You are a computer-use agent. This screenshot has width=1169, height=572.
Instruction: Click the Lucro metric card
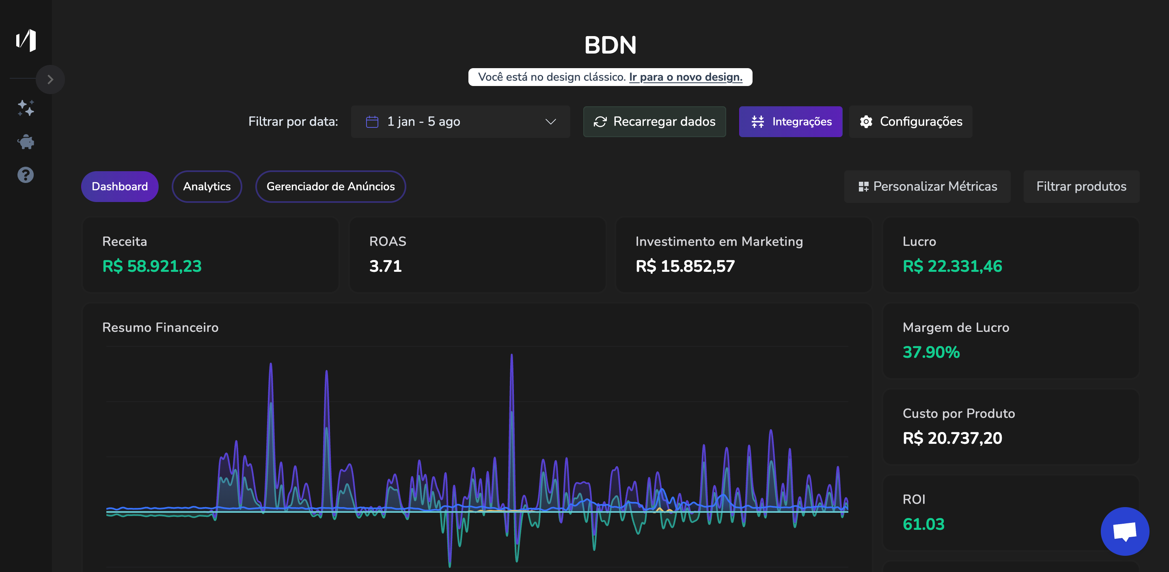(1010, 254)
